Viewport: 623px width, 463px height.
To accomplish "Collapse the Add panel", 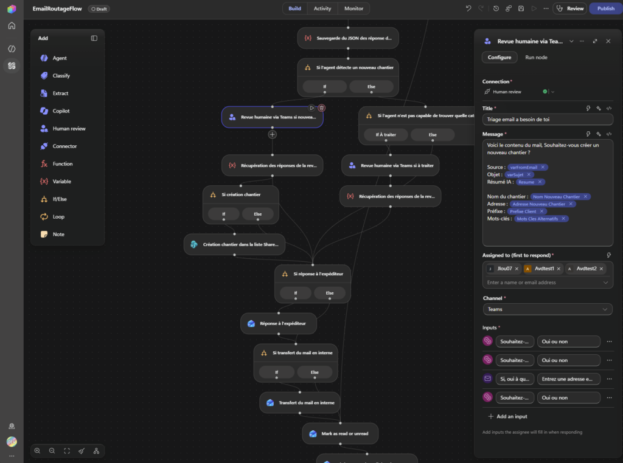I will click(94, 38).
